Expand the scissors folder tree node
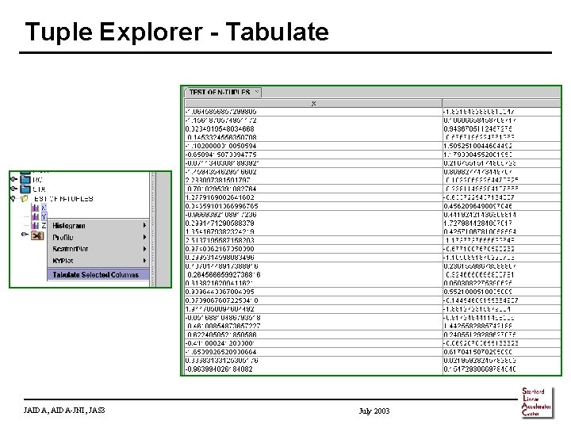The width and height of the screenshot is (571, 428). (x=24, y=235)
